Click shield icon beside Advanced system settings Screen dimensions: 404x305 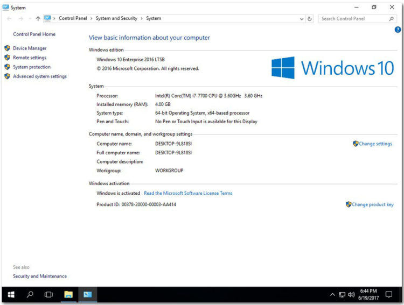7,76
